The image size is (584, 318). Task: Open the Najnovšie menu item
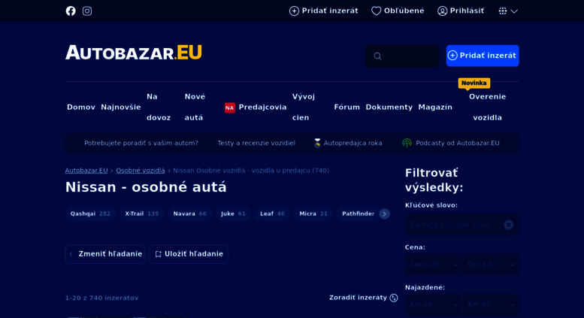click(x=121, y=108)
